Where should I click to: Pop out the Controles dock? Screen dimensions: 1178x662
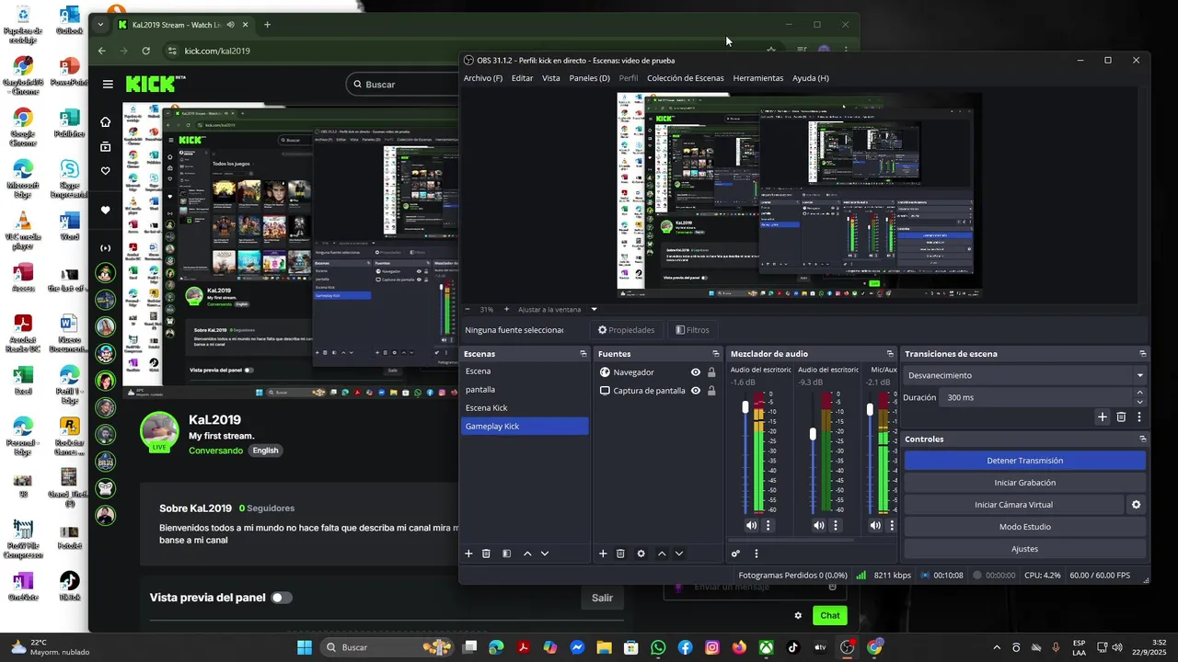pos(1142,439)
